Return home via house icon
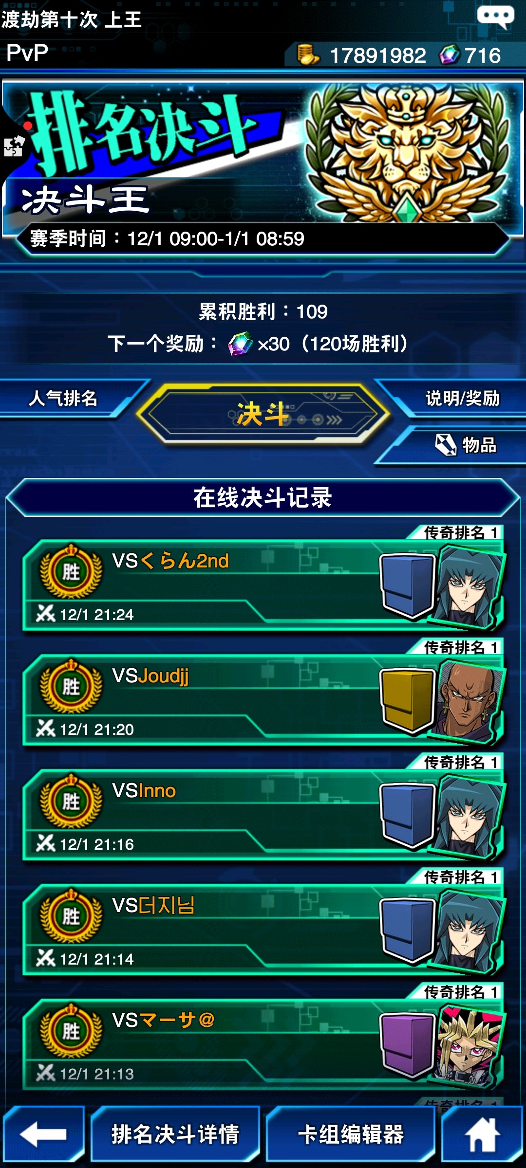The image size is (526, 1168). pyautogui.click(x=482, y=1134)
